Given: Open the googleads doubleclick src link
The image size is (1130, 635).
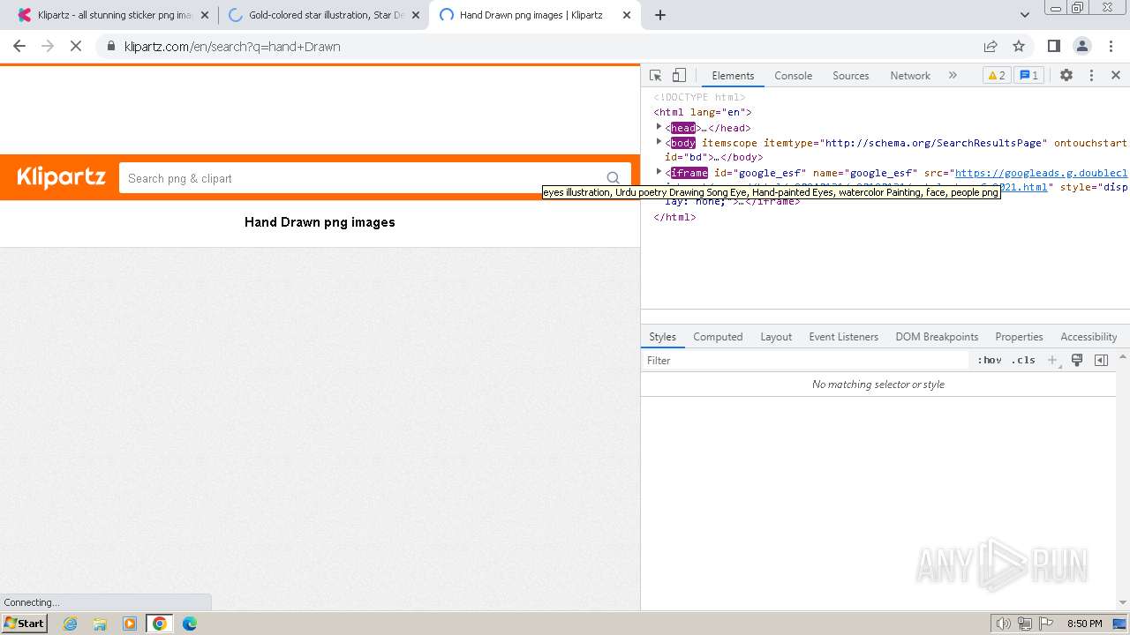Looking at the screenshot, I should click(1041, 173).
